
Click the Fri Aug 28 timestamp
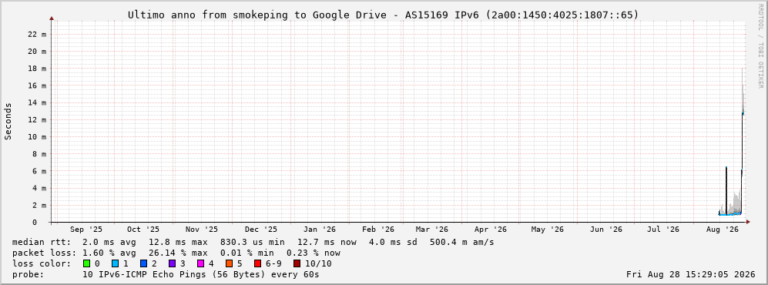[x=691, y=274]
